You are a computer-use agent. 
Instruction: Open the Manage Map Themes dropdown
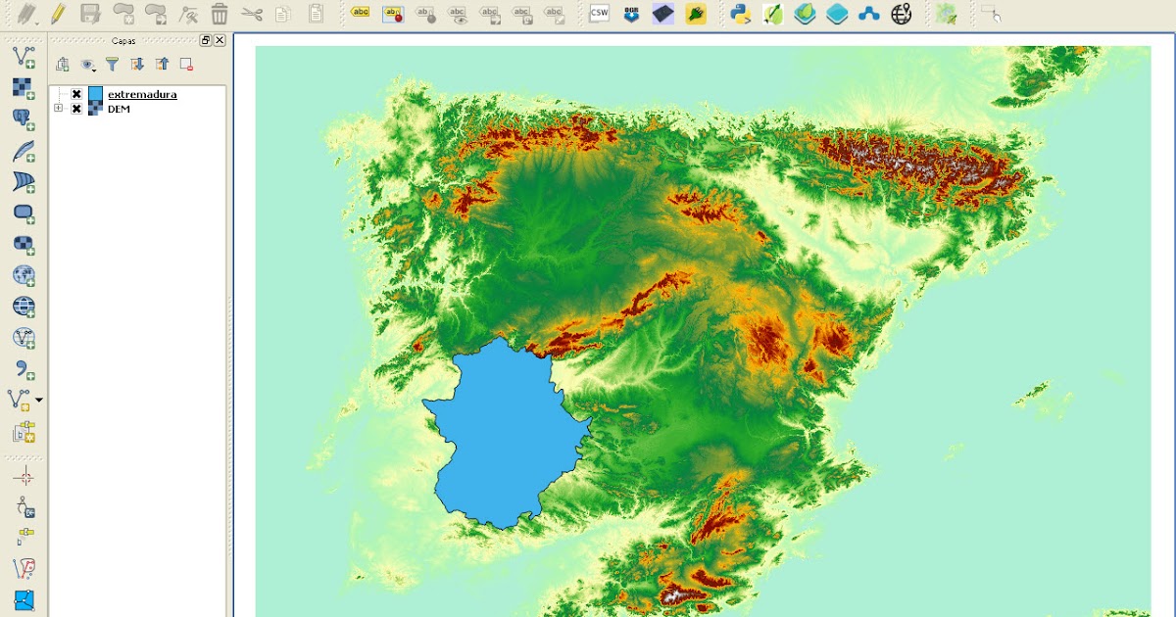[x=86, y=63]
